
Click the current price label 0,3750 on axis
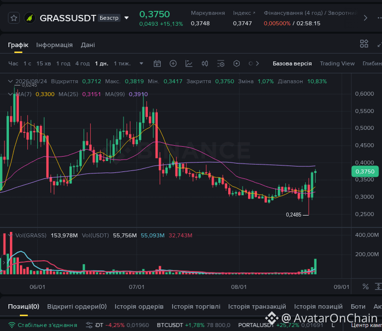365,171
